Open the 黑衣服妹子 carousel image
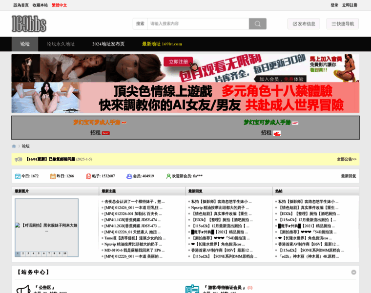This screenshot has width=371, height=293. point(46,228)
